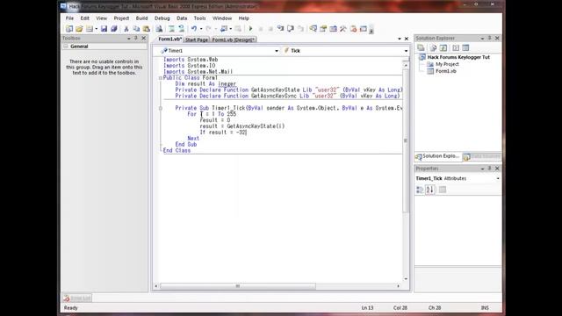The image size is (562, 316).
Task: Toggle Categorized view in Properties panel
Action: (x=420, y=190)
